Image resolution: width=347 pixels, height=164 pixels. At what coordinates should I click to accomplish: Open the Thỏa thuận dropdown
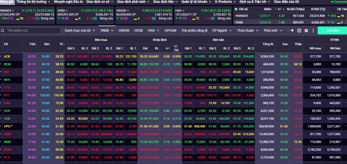247,30
